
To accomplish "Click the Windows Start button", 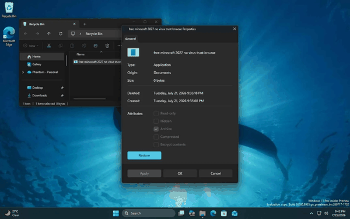I will 116,213.
